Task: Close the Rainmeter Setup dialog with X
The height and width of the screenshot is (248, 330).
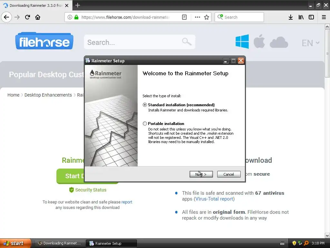Action: [241, 61]
